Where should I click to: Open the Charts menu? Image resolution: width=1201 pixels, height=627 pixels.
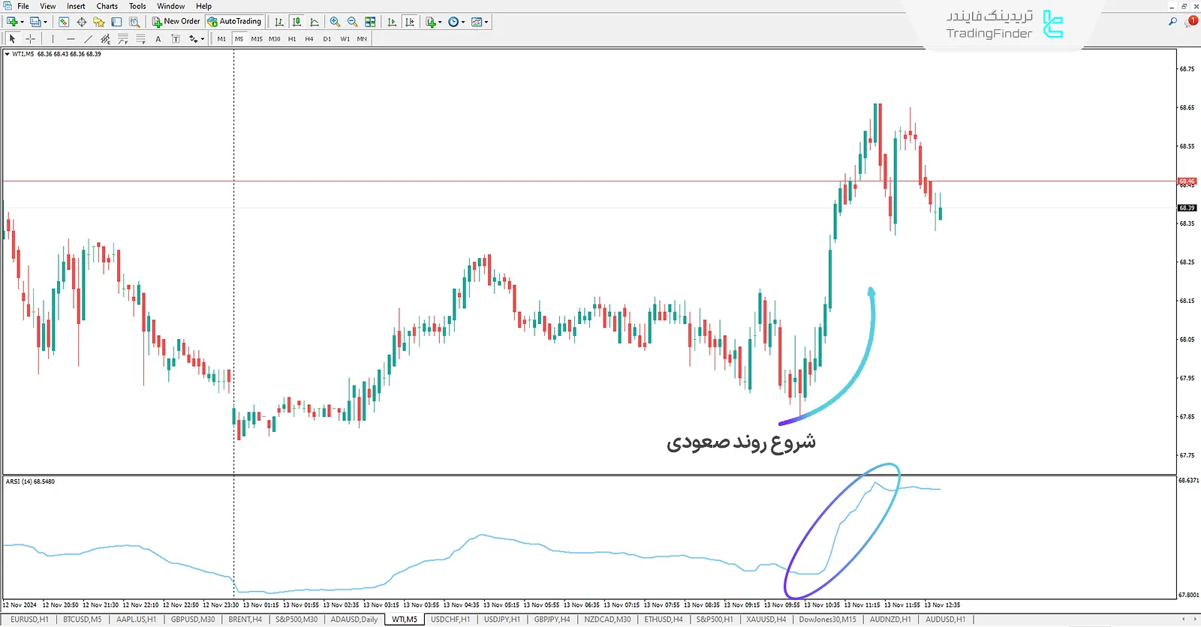click(107, 6)
